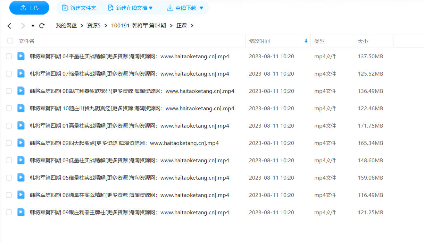Click the size value 136.49MB
Screen dimensions: 424x242
(x=371, y=91)
